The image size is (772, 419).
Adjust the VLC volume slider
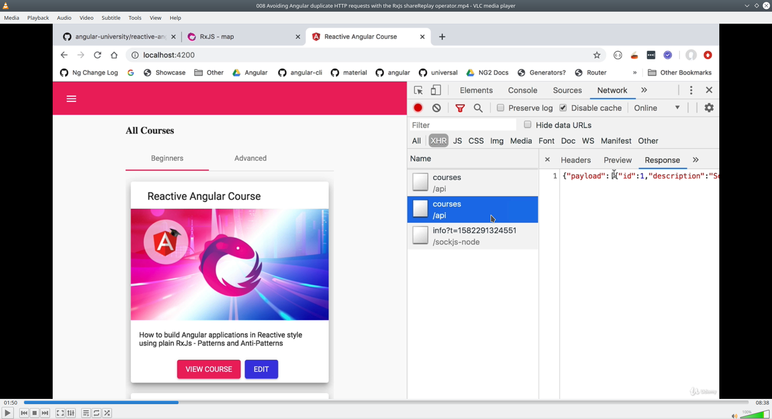pyautogui.click(x=755, y=414)
